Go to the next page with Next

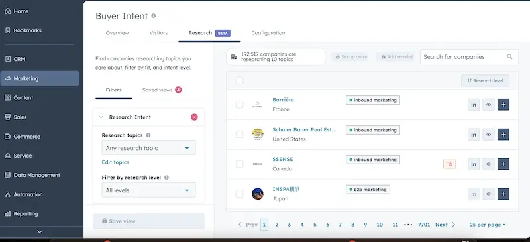click(445, 225)
